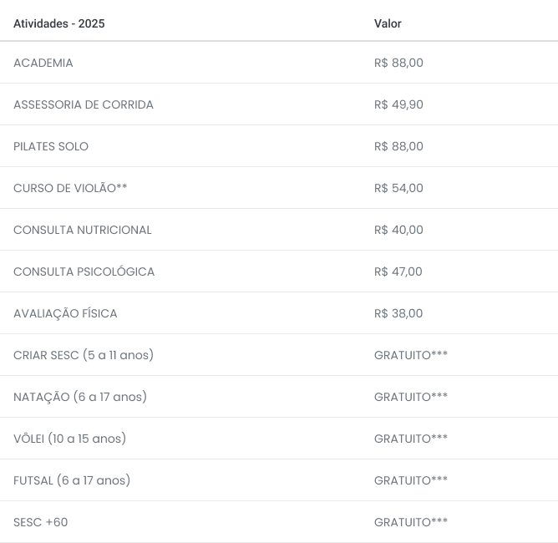Screen dimensions: 558x543
Task: Click VÔLEI (10 a 15 anos) entry
Action: coord(70,439)
